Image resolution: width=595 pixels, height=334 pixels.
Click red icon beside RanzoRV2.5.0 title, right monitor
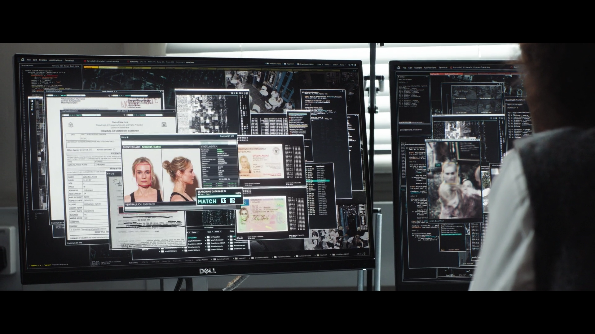[451, 67]
